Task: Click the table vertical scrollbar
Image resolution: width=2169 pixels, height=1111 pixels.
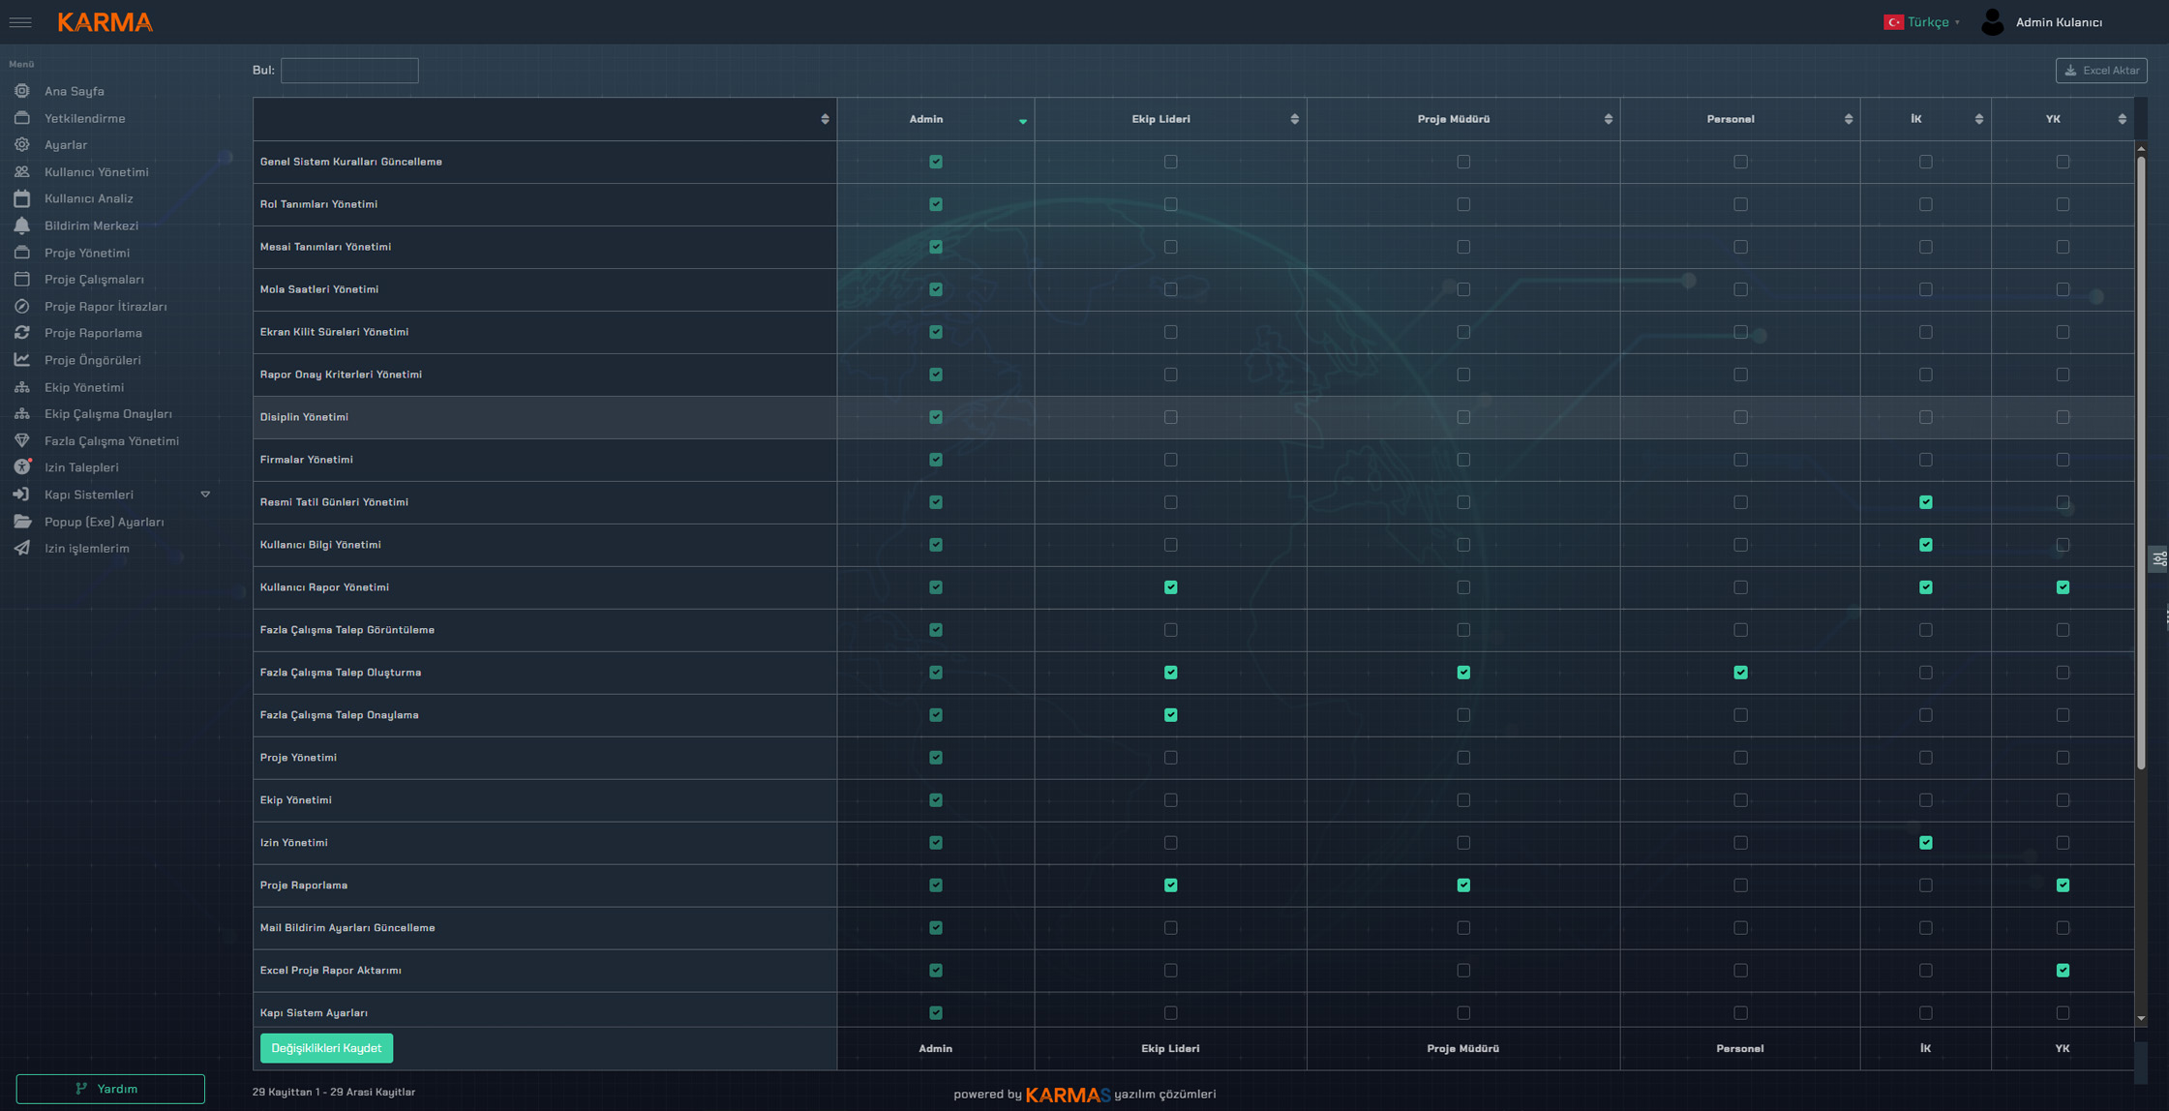Action: coord(2140,465)
